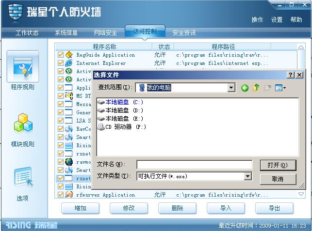Toggle the Gener row checkbox
312x231 pixels.
[61, 112]
